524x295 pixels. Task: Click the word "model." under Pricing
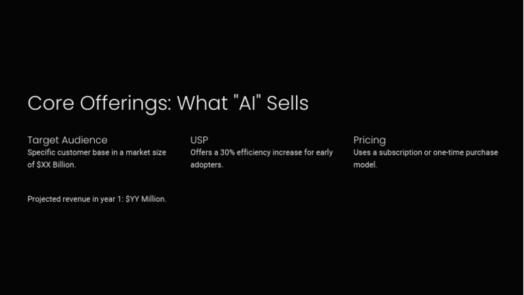tap(365, 165)
